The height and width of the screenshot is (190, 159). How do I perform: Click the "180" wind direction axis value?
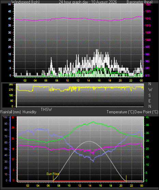click(11, 96)
